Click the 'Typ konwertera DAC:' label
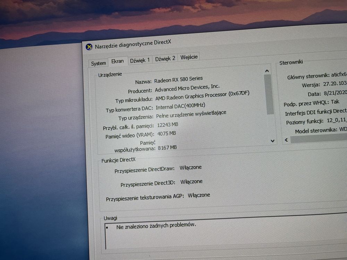 129,109
